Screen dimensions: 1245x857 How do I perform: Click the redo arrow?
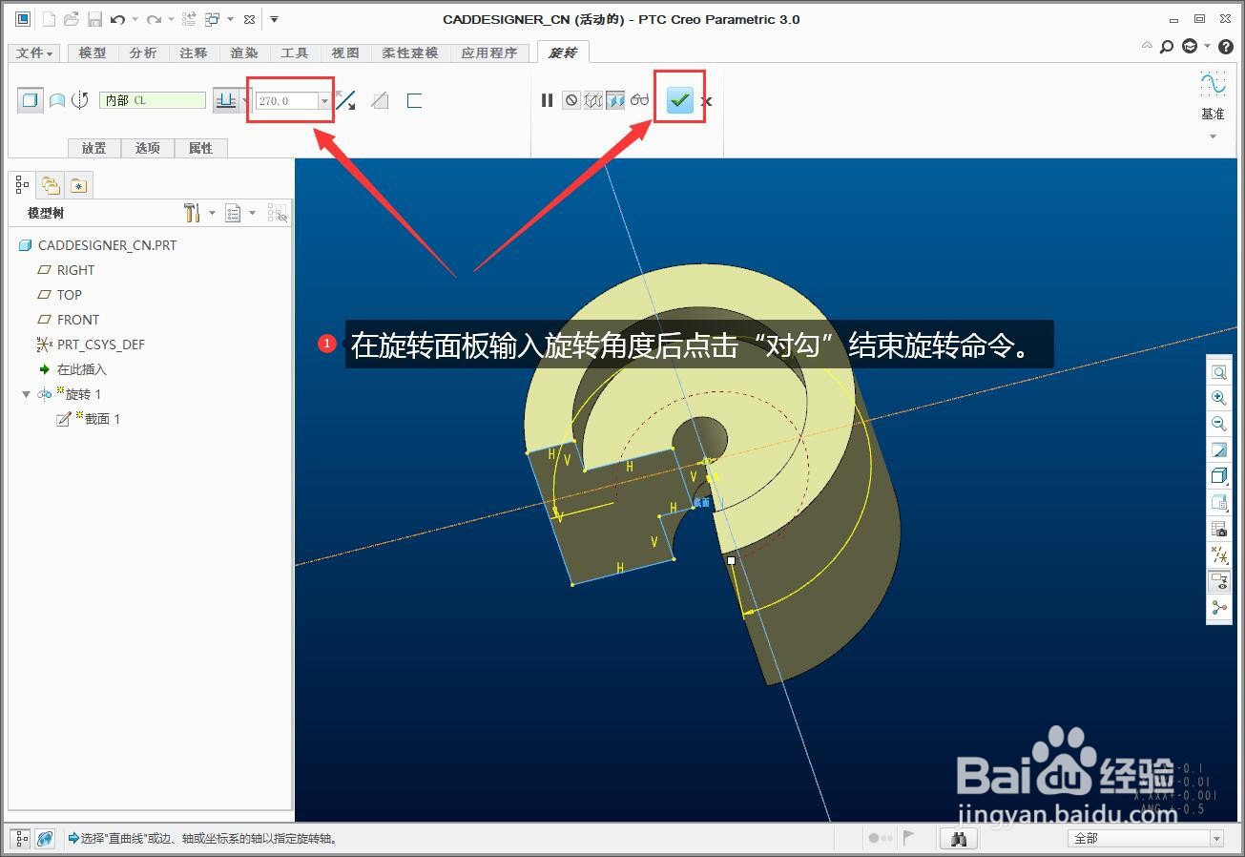(x=154, y=19)
